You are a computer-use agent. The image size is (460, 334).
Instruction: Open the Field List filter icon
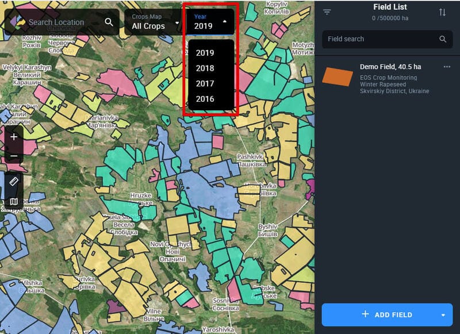327,12
